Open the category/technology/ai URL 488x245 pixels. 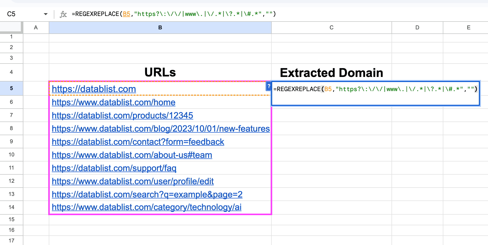click(146, 207)
